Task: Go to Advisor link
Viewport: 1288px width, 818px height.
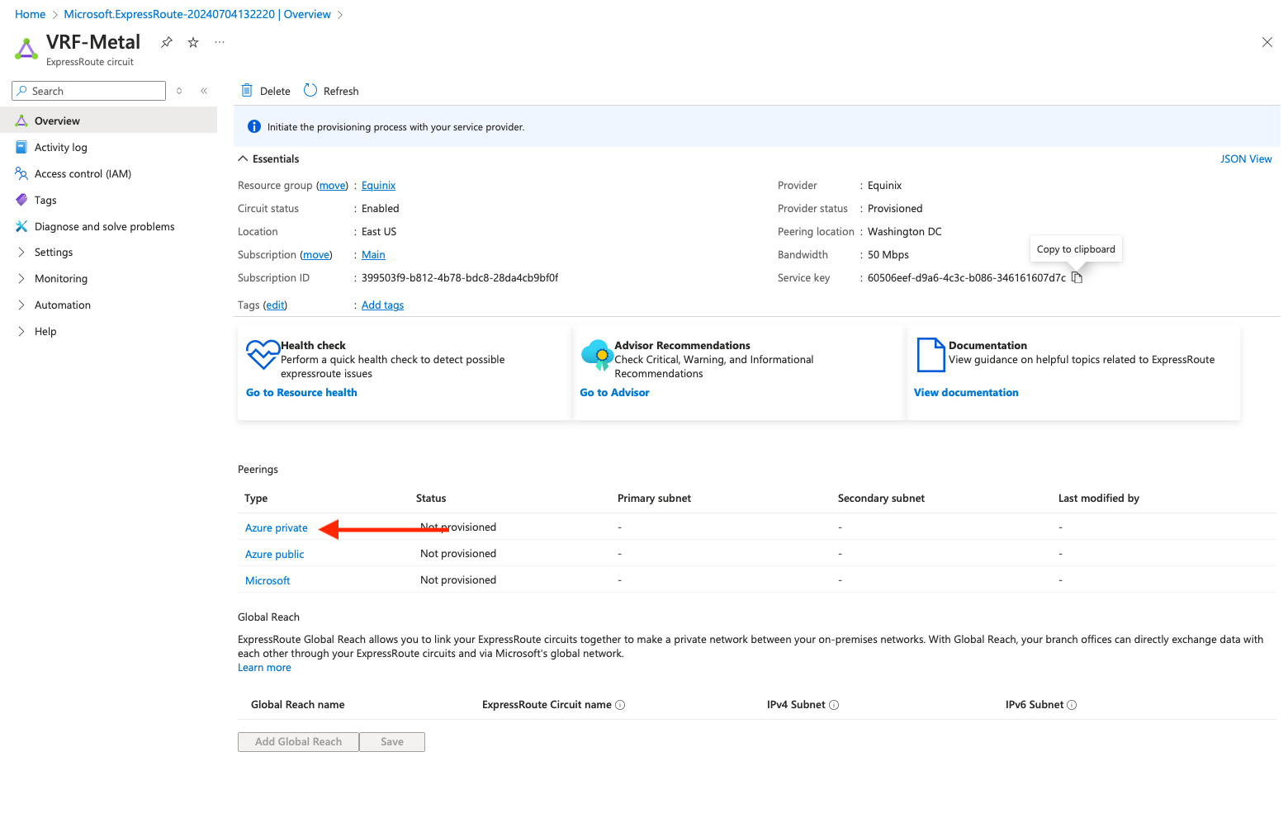Action: coord(614,393)
